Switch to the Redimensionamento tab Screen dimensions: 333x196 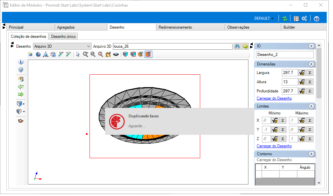pyautogui.click(x=190, y=27)
